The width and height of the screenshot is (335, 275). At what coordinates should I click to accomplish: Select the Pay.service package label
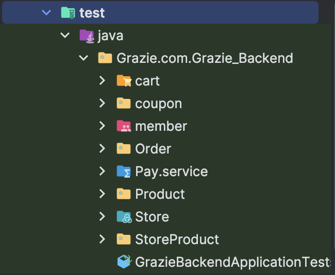coord(171,171)
